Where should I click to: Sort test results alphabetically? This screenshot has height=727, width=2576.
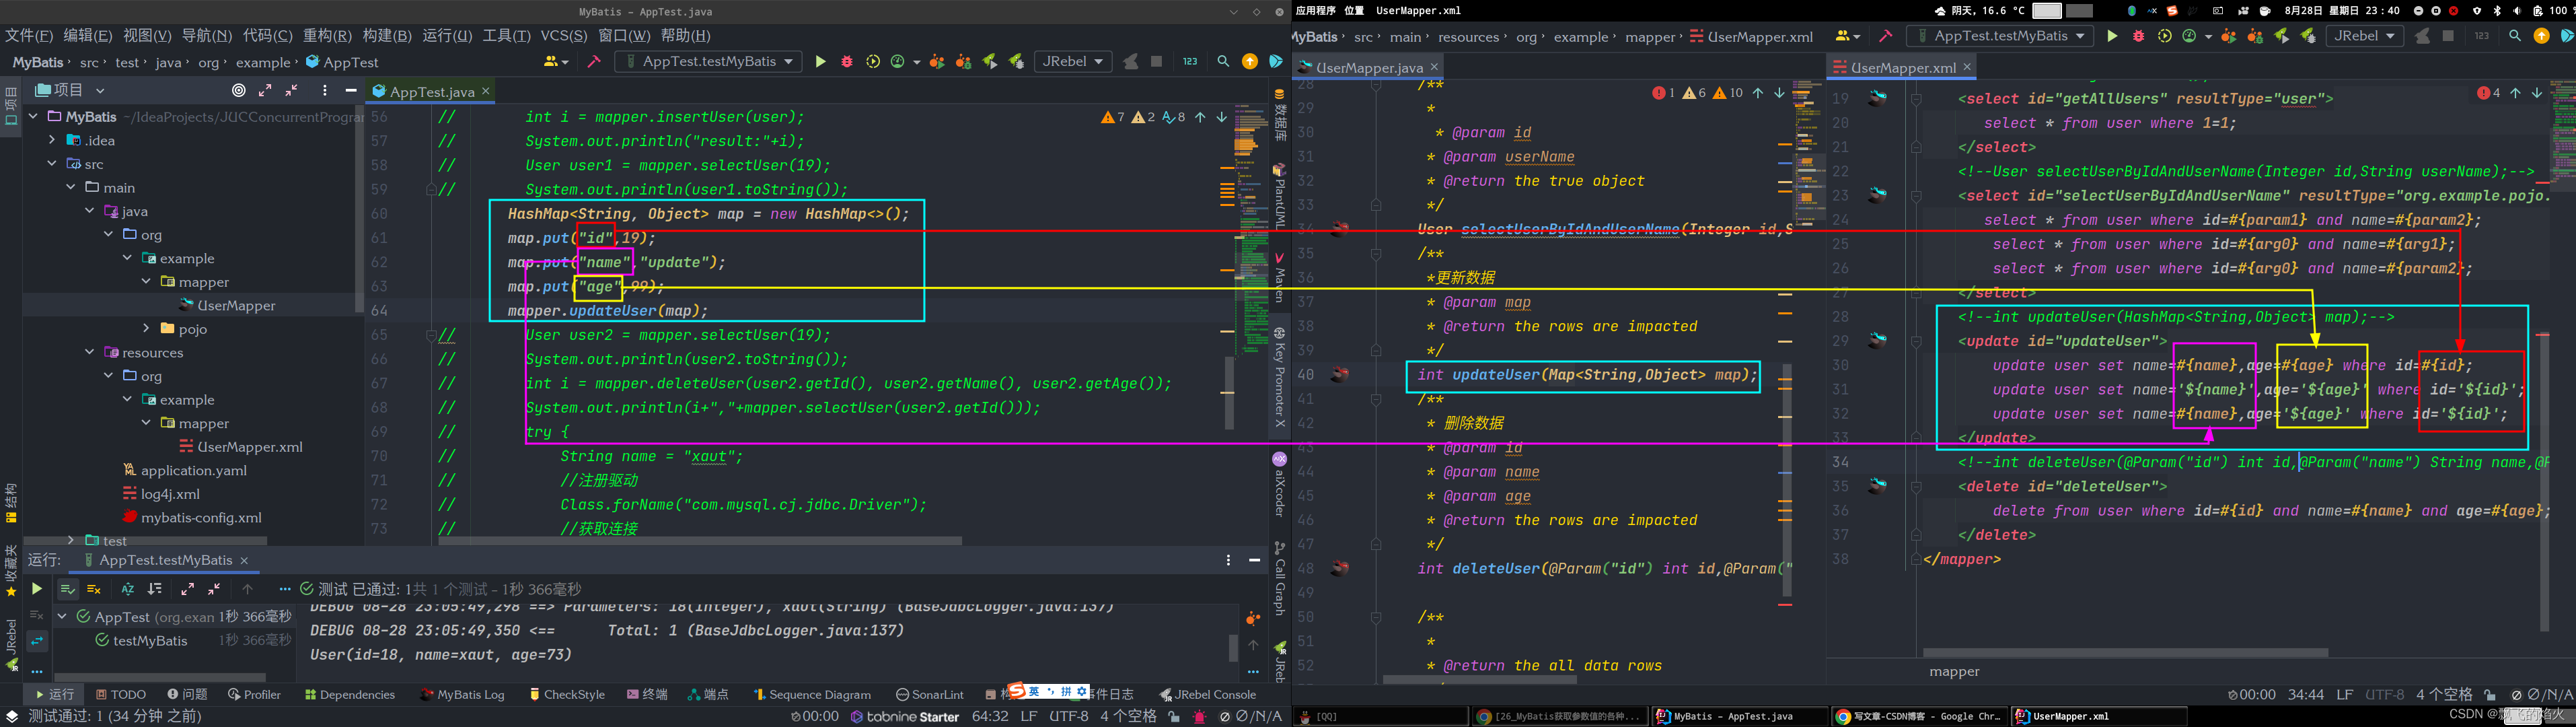(128, 589)
